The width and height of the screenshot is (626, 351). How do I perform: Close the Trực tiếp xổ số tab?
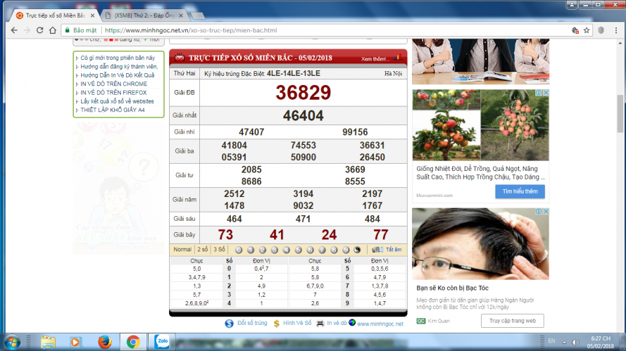[x=92, y=14]
